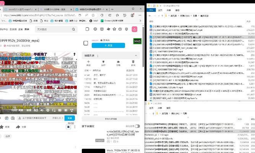The width and height of the screenshot is (255, 153).
Task: Toggle Explorer quick access properties checkbox icon
Action: 154,6
